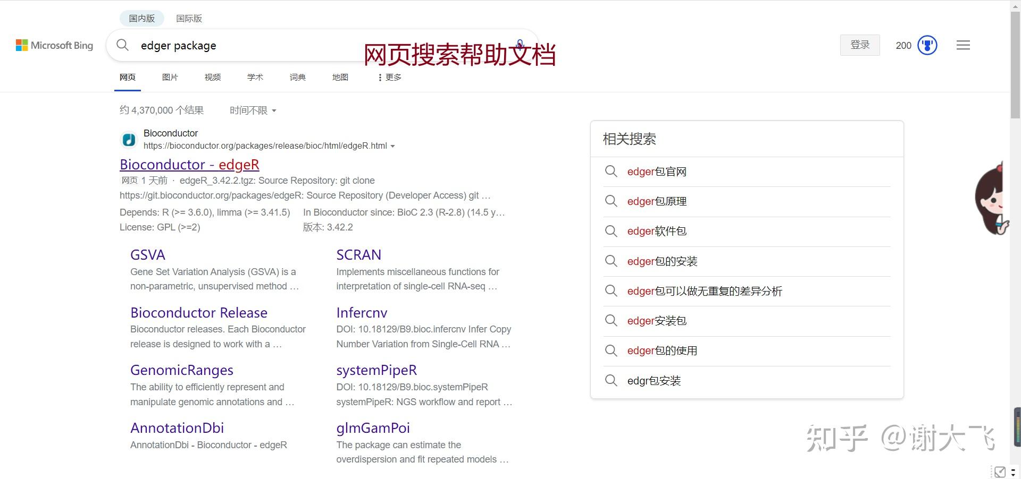
Task: Open the GSVA sublink
Action: (x=148, y=255)
